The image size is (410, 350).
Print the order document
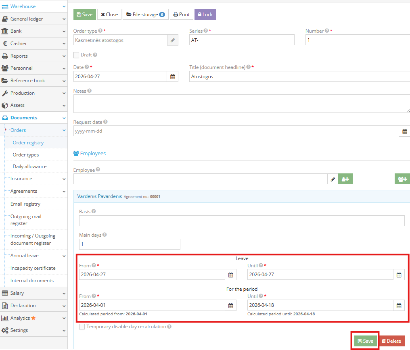pos(182,15)
